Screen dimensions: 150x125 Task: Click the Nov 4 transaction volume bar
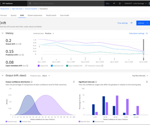[x=85, y=59]
